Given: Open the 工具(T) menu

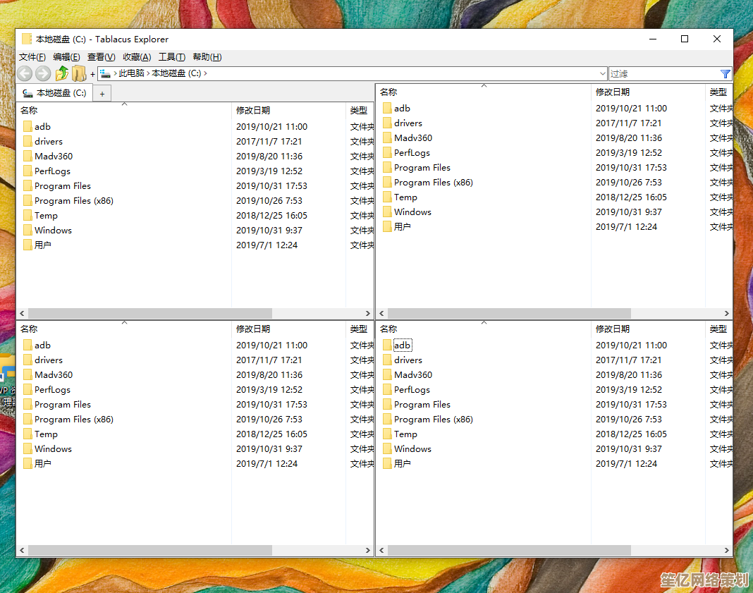Looking at the screenshot, I should pyautogui.click(x=171, y=57).
